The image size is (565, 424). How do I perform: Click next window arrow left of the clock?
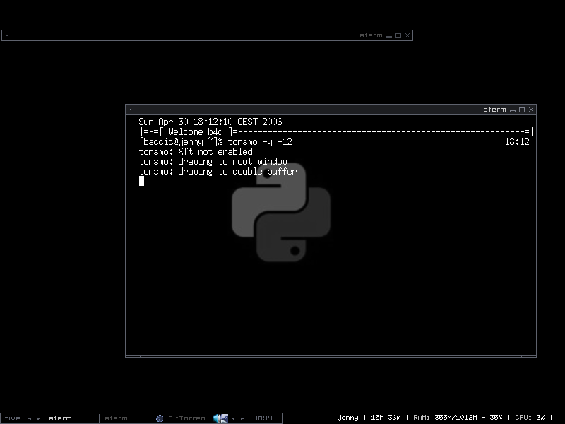pos(242,418)
